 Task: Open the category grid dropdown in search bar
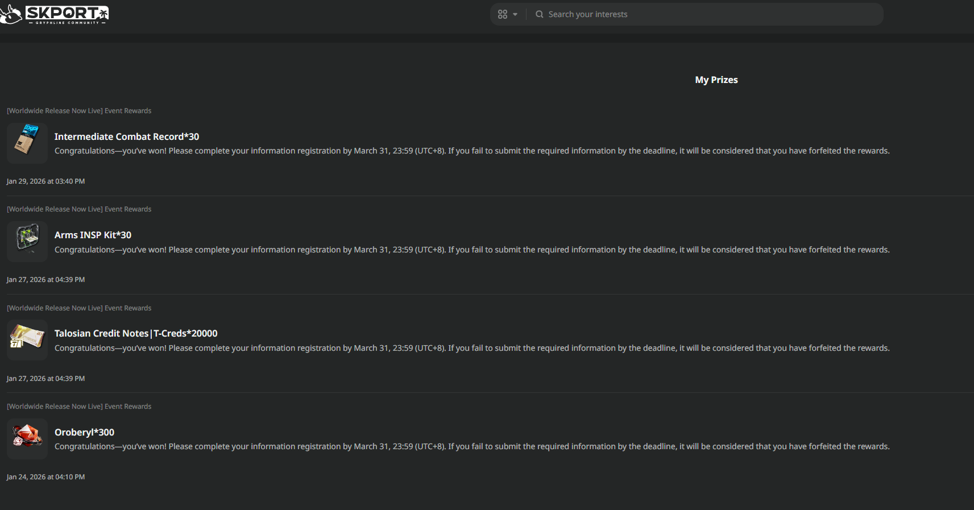pos(507,14)
